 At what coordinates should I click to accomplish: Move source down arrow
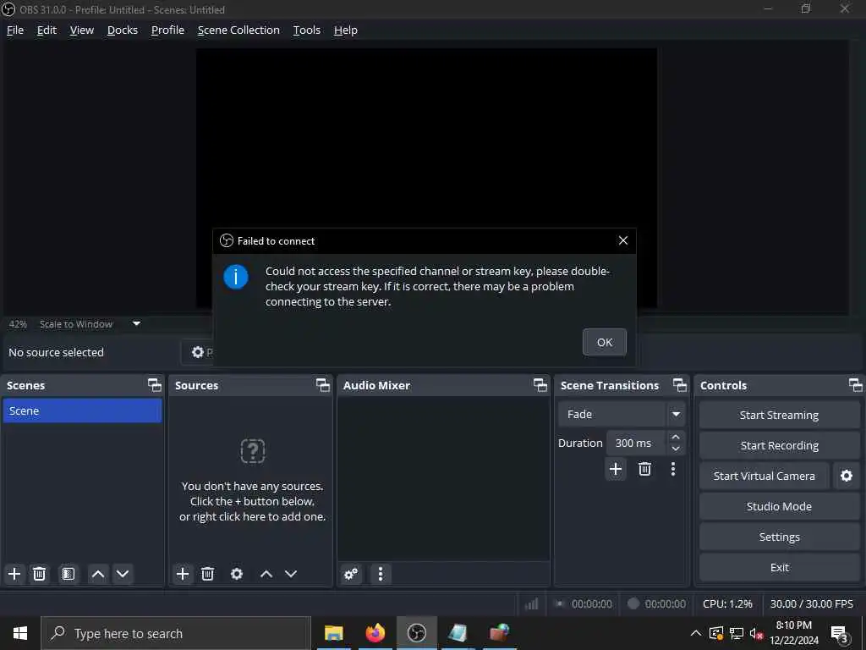[x=291, y=574]
